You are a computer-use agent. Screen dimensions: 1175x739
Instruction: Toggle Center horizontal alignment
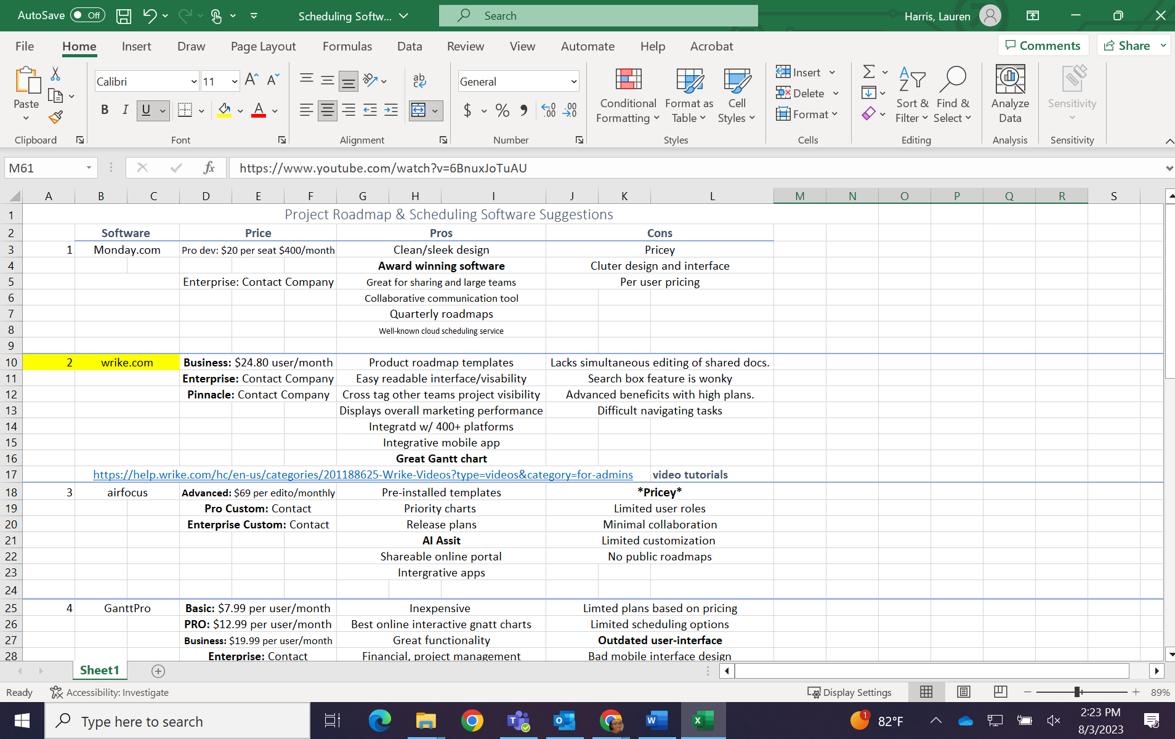[328, 110]
